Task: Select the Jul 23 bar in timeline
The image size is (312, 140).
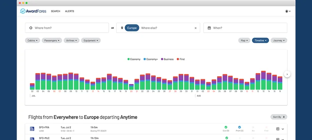Action: 148,82
